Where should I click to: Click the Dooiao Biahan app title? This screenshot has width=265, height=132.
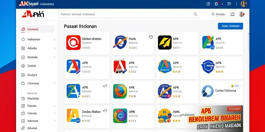point(91,112)
